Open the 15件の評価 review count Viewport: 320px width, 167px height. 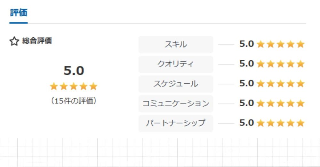coord(74,101)
